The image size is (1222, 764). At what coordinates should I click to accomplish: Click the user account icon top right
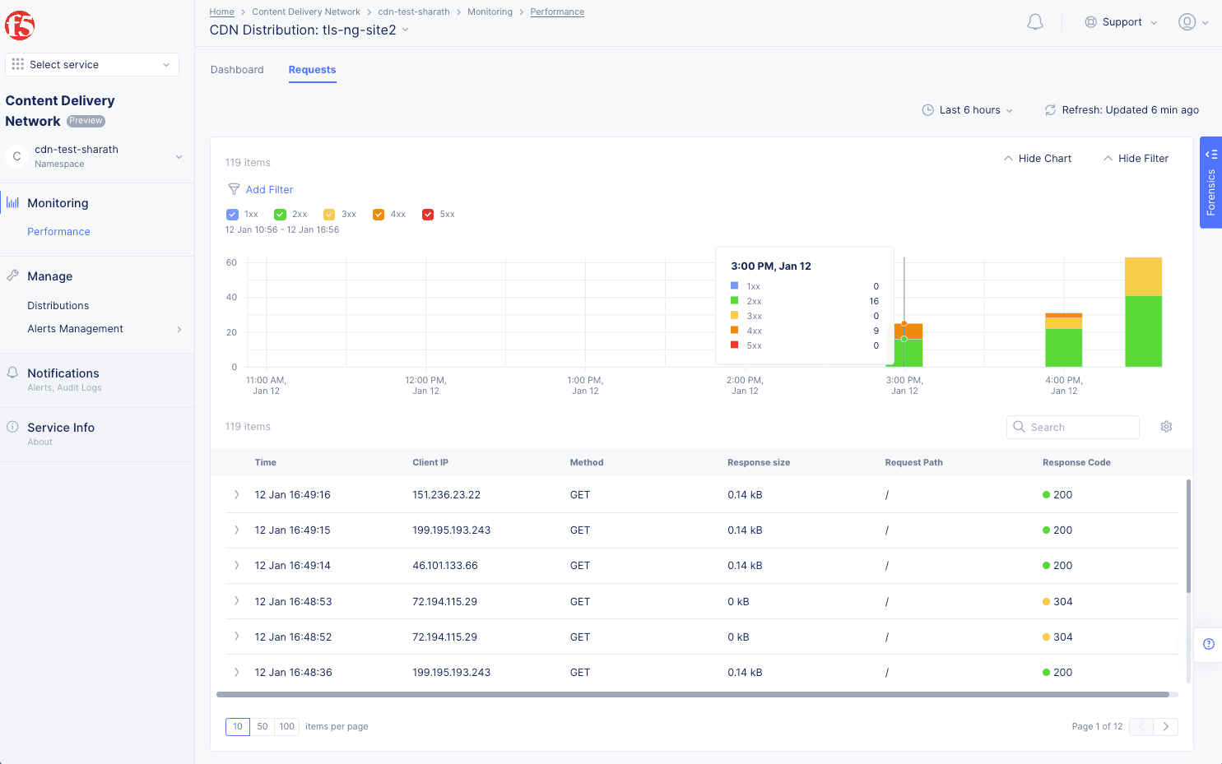point(1188,21)
